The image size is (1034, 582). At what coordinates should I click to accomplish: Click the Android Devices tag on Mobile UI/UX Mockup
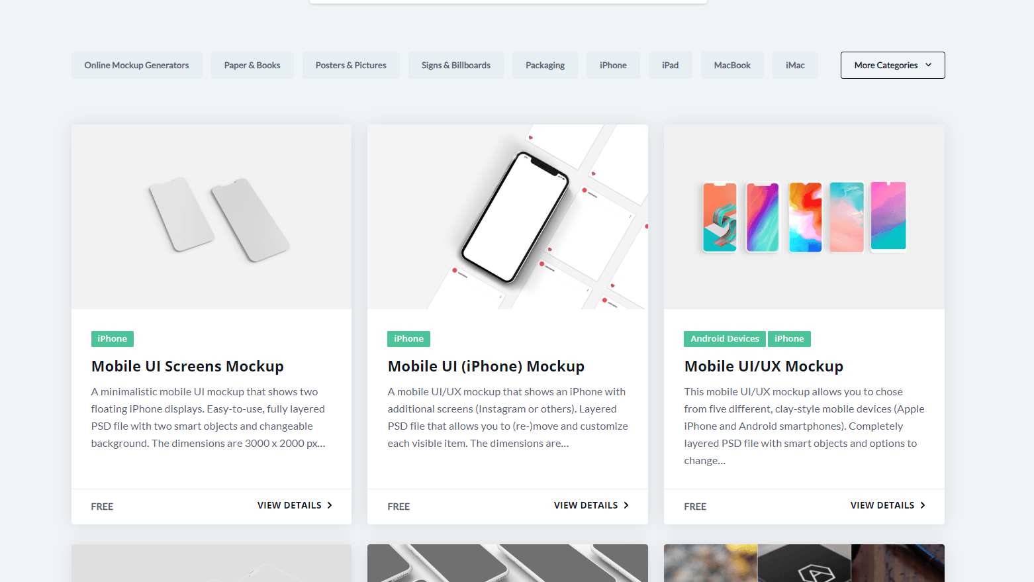pos(724,338)
